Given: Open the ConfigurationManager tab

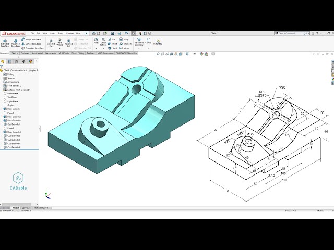Looking at the screenshot, I should click(x=17, y=61).
